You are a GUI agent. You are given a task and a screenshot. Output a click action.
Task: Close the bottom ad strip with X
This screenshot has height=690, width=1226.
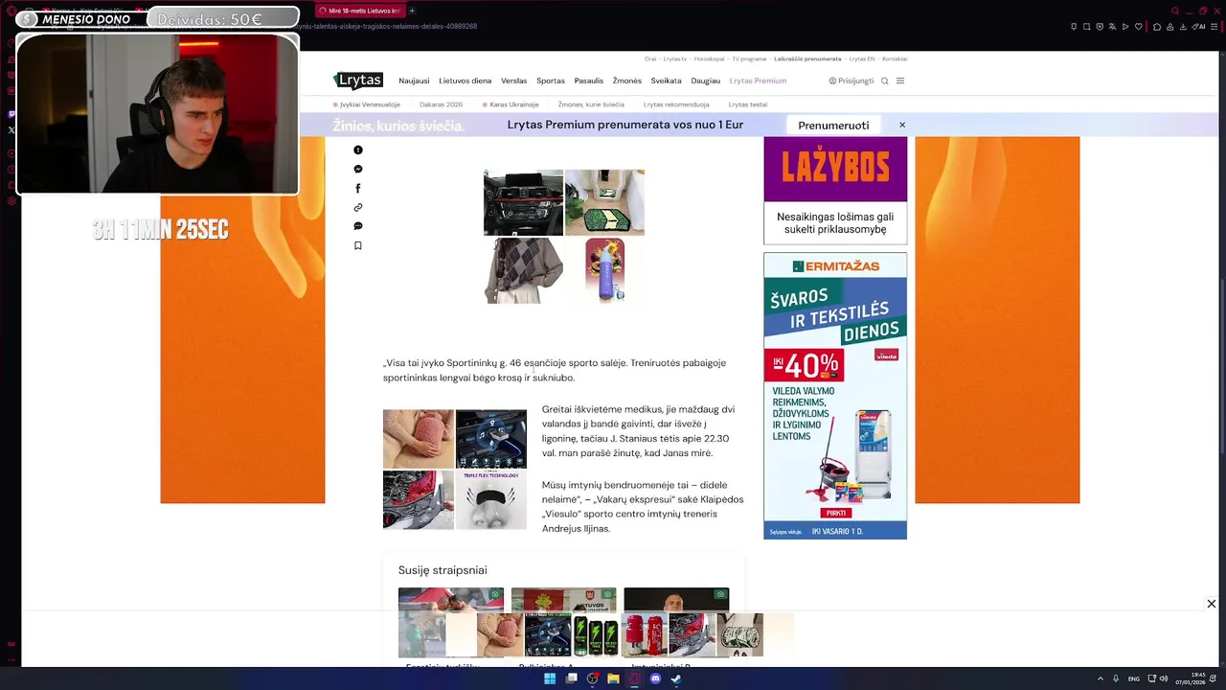1212,604
